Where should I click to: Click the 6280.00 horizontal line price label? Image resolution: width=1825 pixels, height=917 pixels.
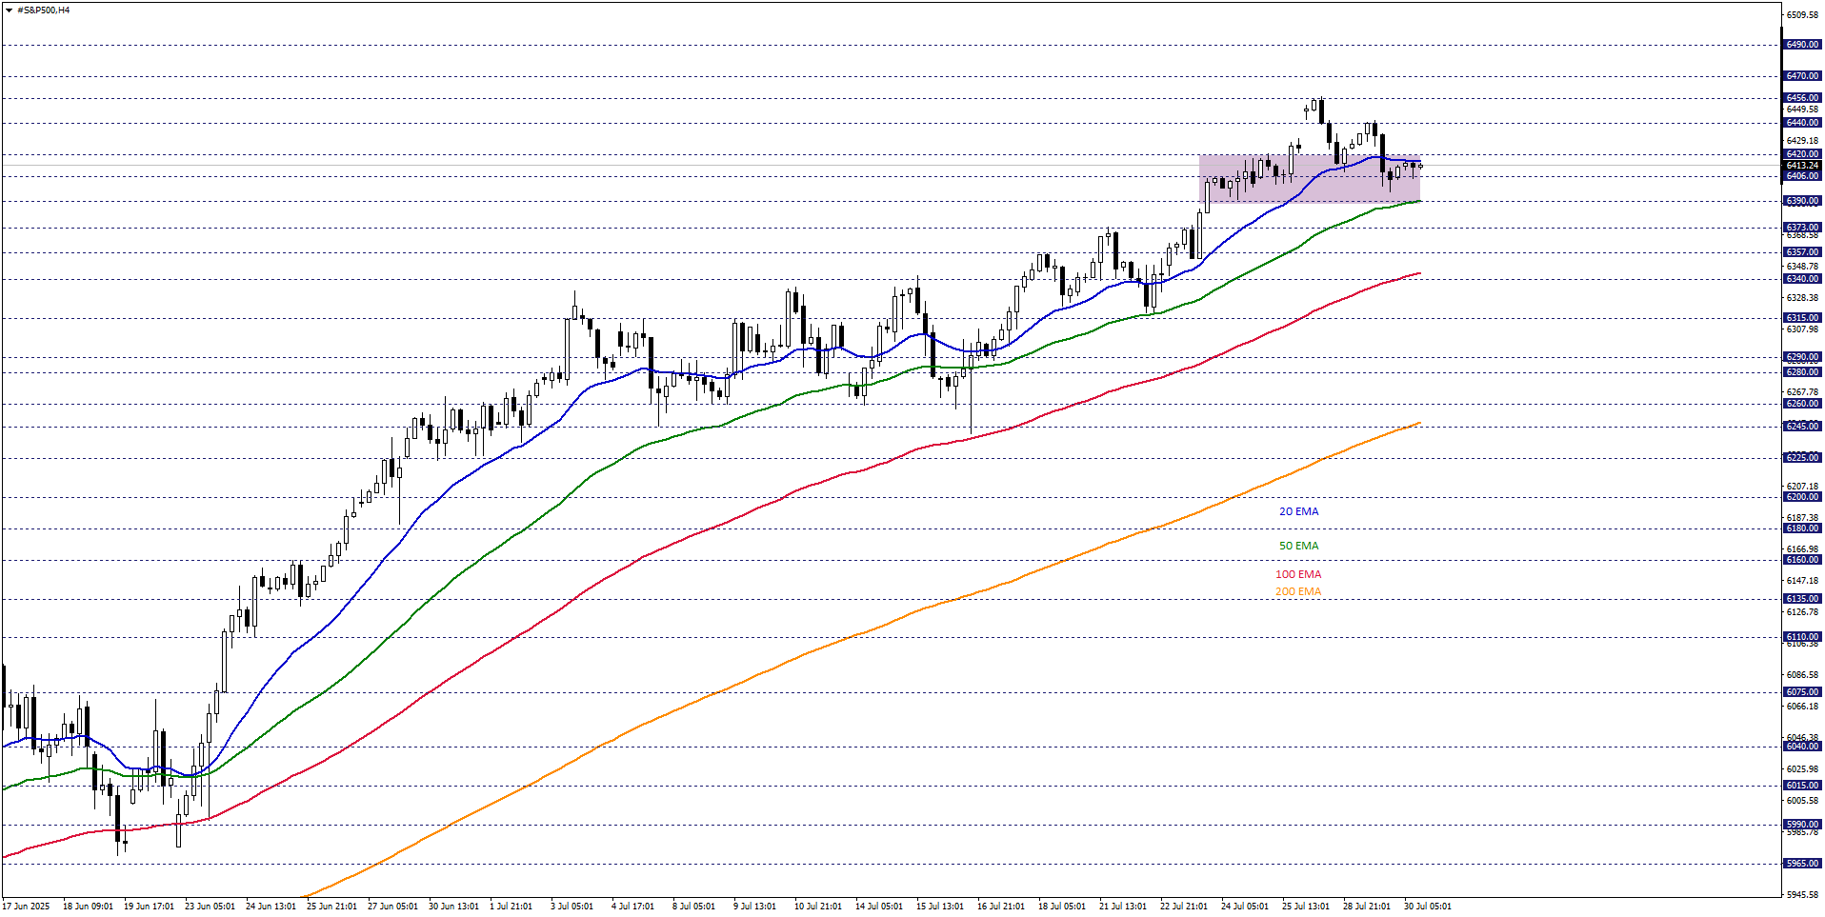1802,372
